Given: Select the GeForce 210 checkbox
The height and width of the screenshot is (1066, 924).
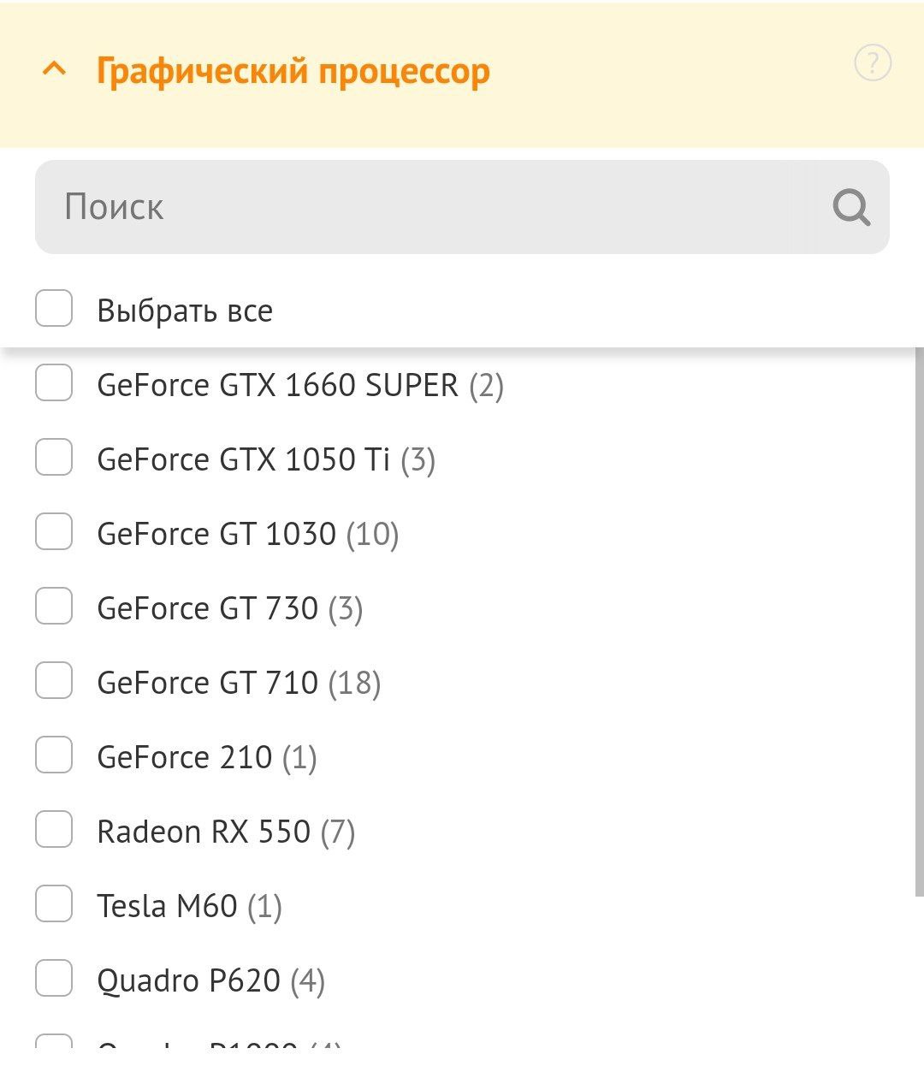Looking at the screenshot, I should click(x=53, y=755).
